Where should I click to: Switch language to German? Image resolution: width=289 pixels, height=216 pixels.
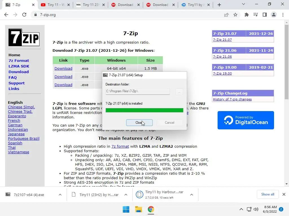pos(15,125)
